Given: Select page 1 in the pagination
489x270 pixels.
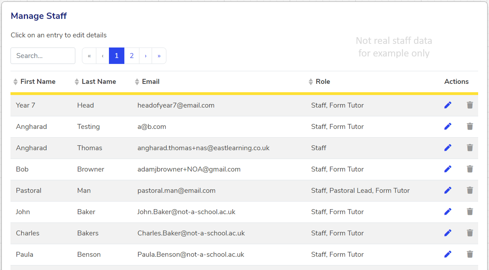Looking at the screenshot, I should pyautogui.click(x=117, y=56).
